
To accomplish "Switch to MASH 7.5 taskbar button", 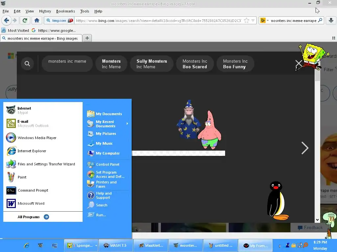I will click(x=116, y=245).
